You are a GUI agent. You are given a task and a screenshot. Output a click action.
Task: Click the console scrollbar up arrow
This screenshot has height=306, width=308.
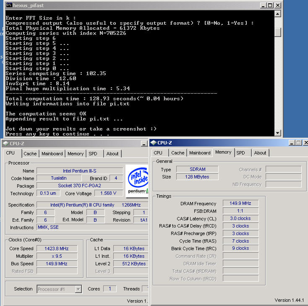tap(277, 14)
